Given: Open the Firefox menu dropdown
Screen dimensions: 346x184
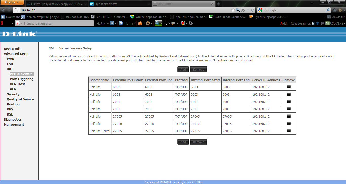Looking at the screenshot, I should coord(12,2).
